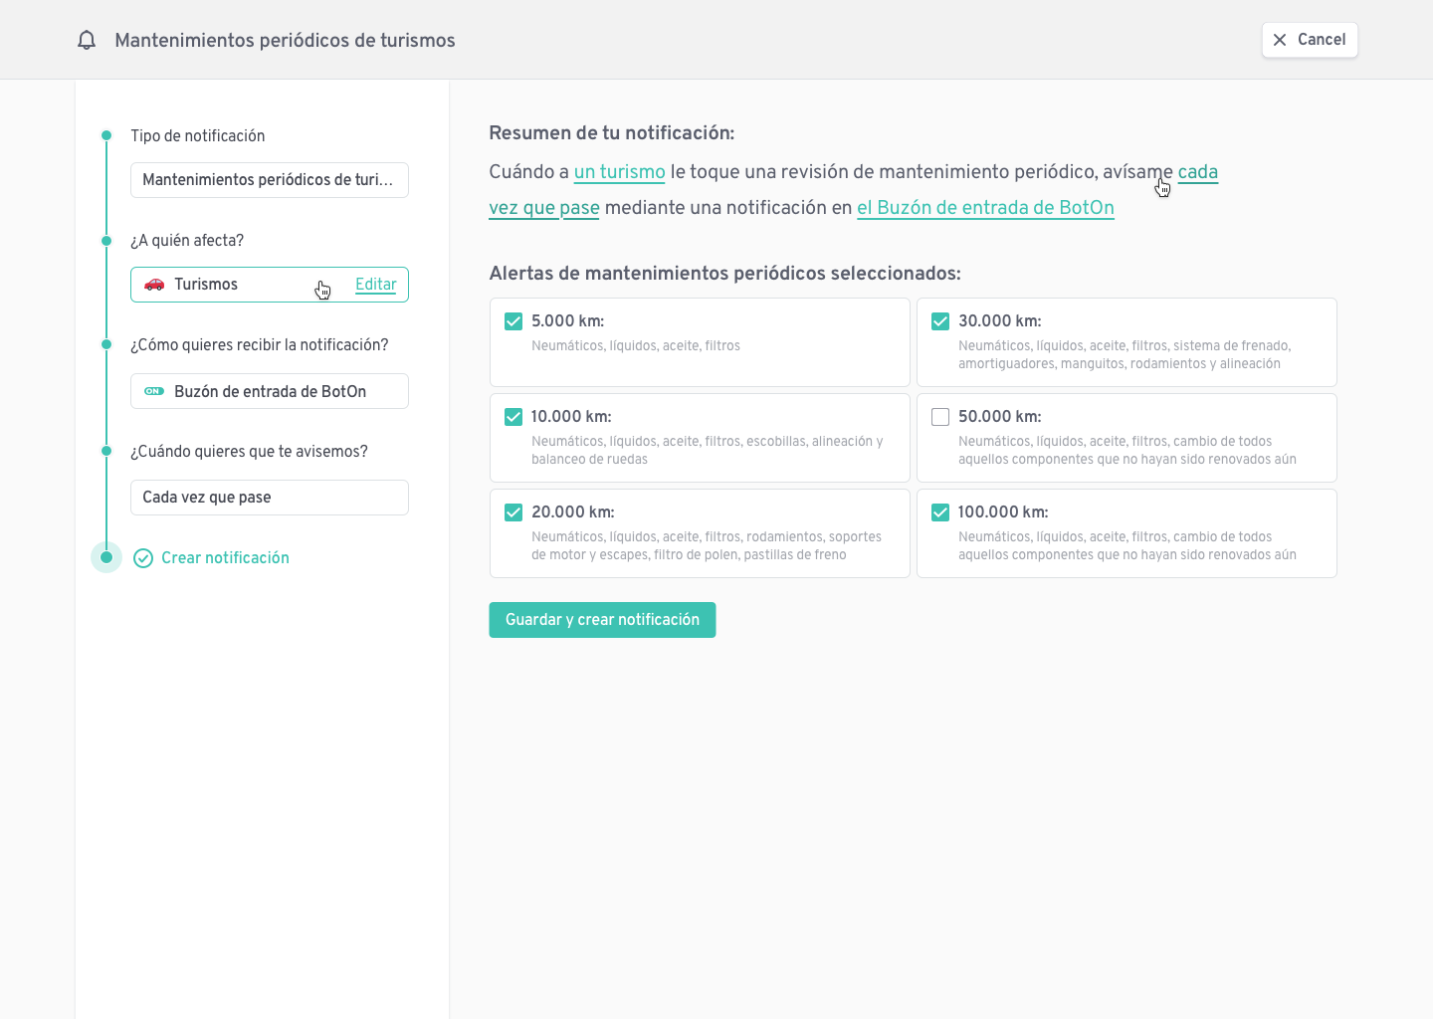This screenshot has height=1019, width=1433.
Task: Click the X icon inside the Cancel button
Action: [1281, 40]
